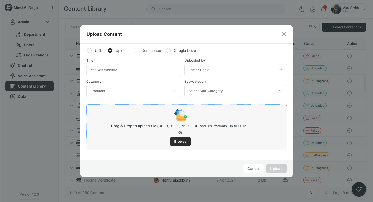Select the URL radio option

click(x=89, y=51)
